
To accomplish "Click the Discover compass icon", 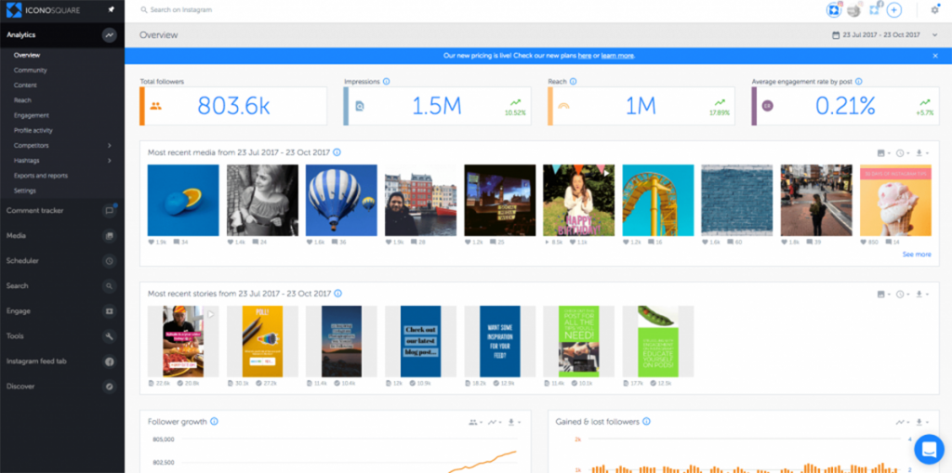I will pos(110,387).
